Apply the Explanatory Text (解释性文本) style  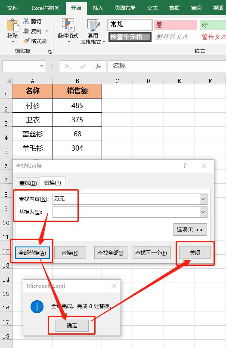[x=172, y=37]
